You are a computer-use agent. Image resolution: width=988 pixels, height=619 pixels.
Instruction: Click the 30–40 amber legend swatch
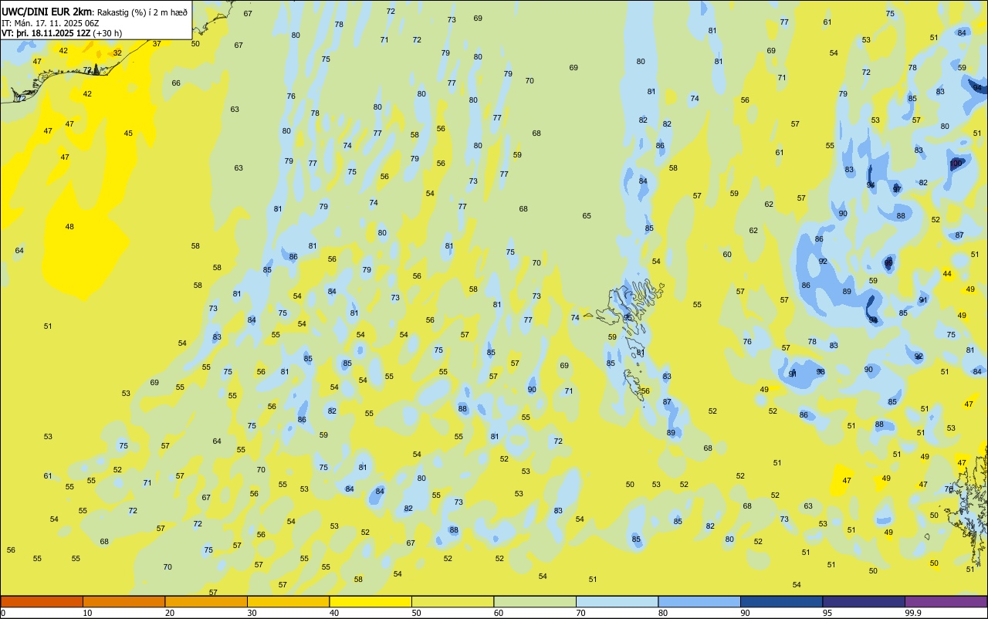tap(288, 601)
